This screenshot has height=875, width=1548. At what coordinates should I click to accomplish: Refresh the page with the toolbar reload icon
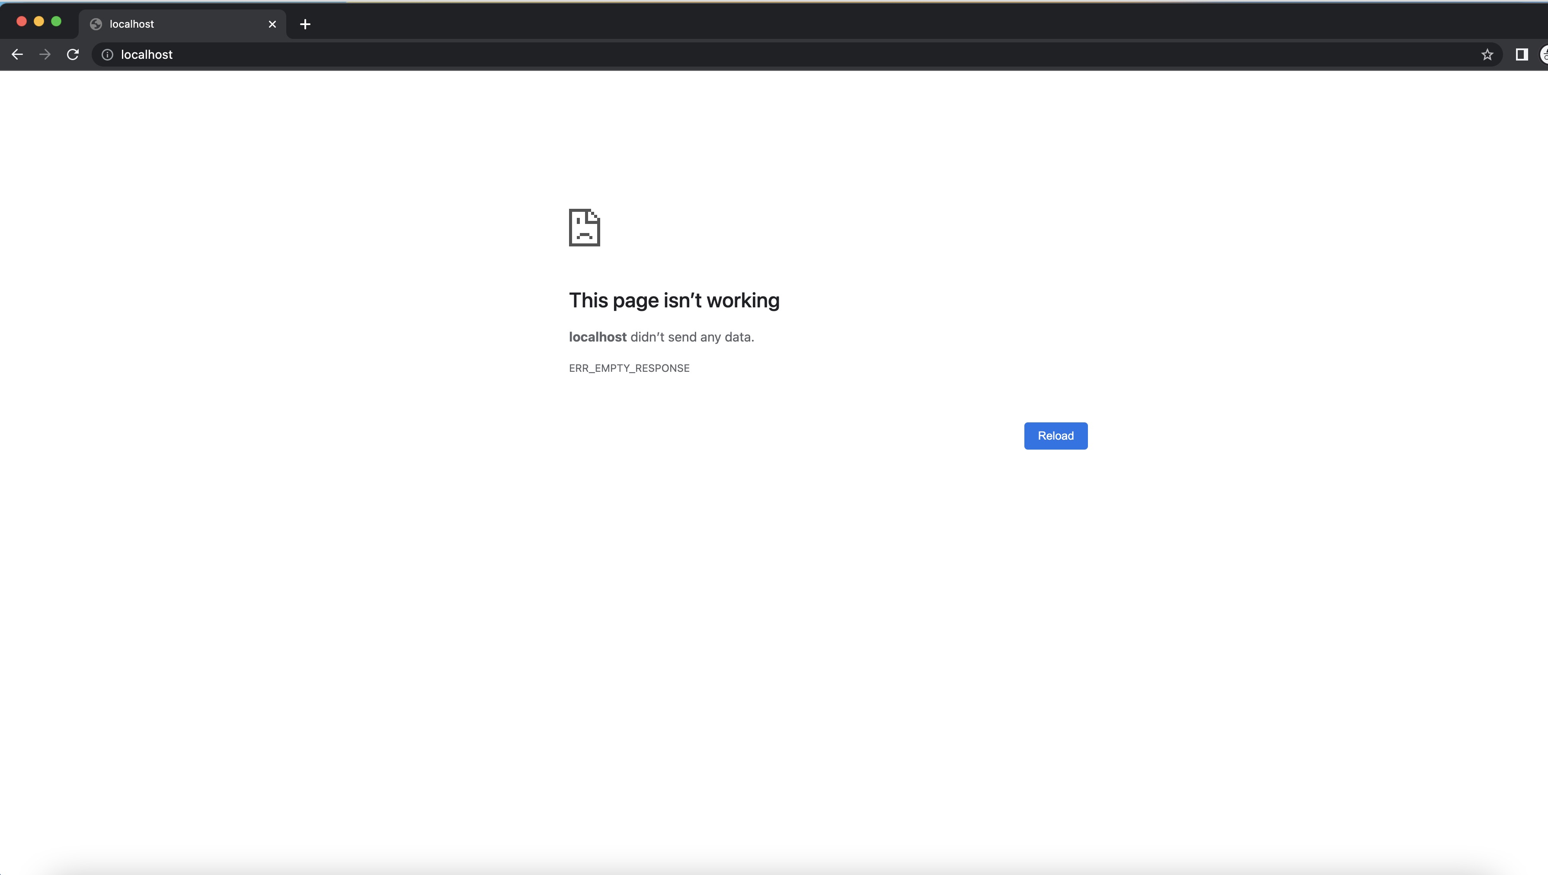tap(73, 54)
